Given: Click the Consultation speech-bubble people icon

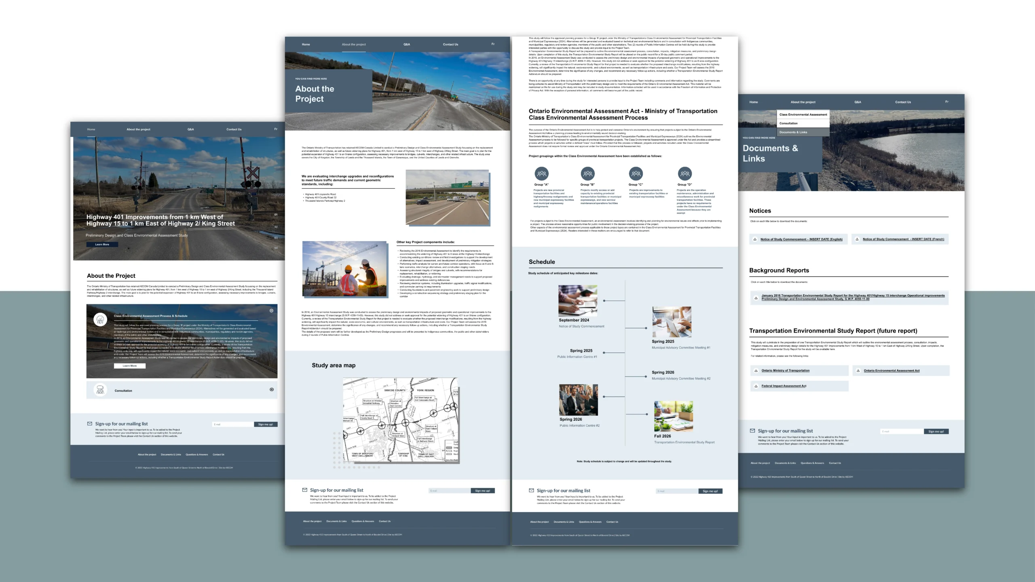Looking at the screenshot, I should (x=100, y=390).
